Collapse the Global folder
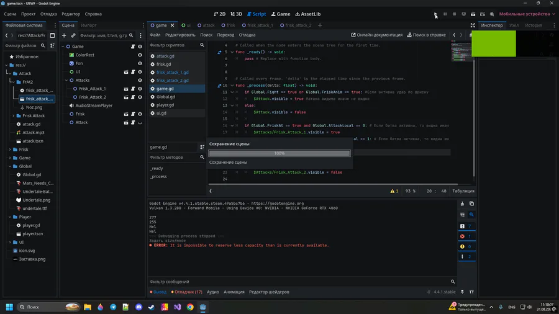This screenshot has height=314, width=559. (x=10, y=166)
